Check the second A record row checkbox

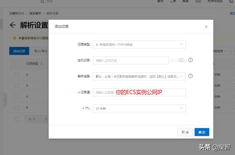point(17,86)
